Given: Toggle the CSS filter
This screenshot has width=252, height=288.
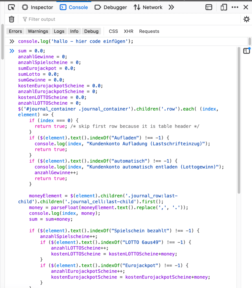Looking at the screenshot, I should [113, 31].
